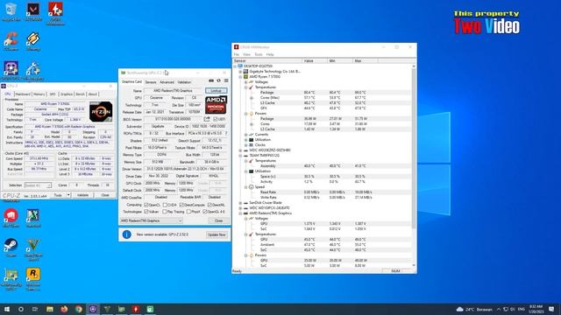Expand the WDC WD20EZRZ drive node
Viewport: 561px width, 315px height.
pyautogui.click(x=240, y=150)
